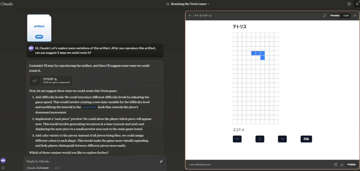Close the artifact panel
Image resolution: width=360 pixels, height=171 pixels.
pos(355,16)
